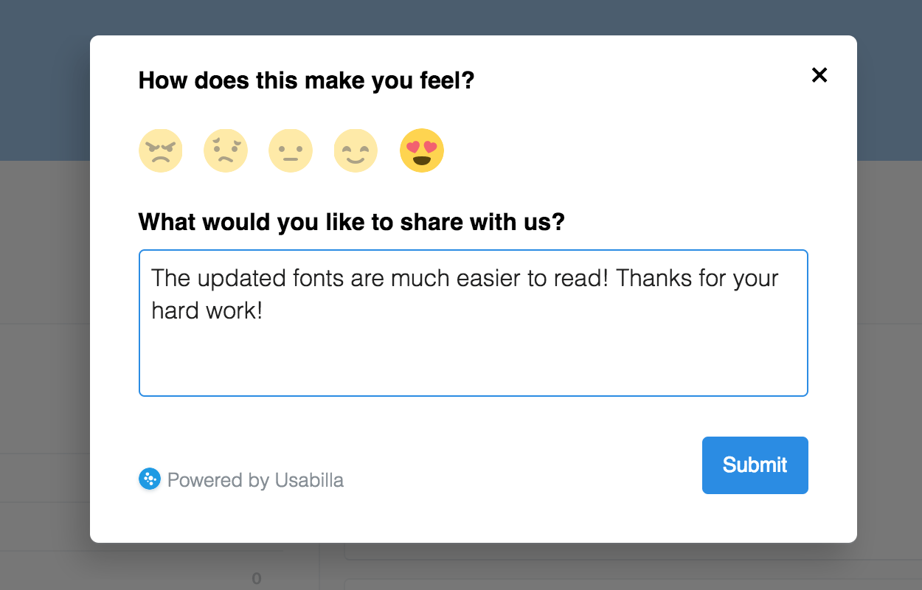Click the "0" value in the background page
This screenshot has height=590, width=922.
(257, 579)
